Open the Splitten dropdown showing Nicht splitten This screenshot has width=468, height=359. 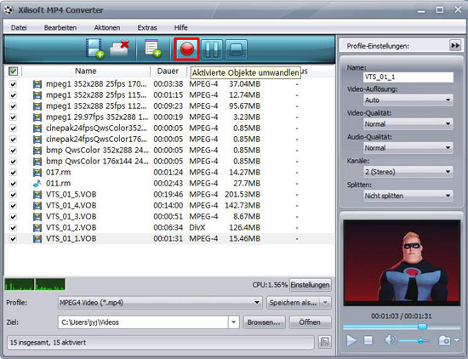[x=408, y=196]
